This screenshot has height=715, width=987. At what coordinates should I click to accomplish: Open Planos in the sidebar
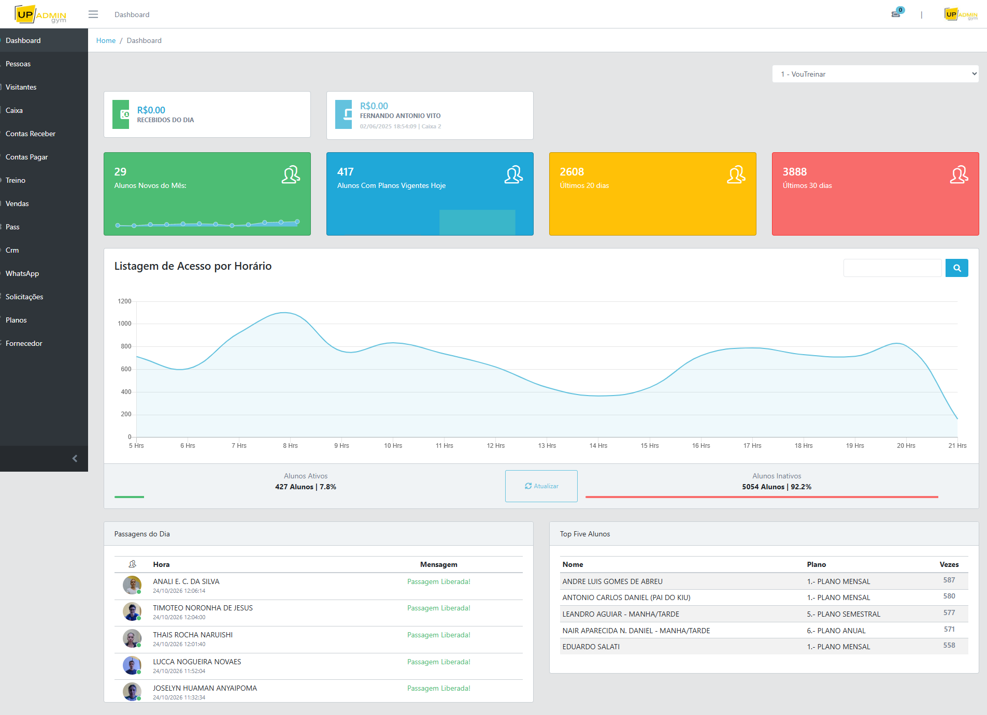[x=44, y=320]
